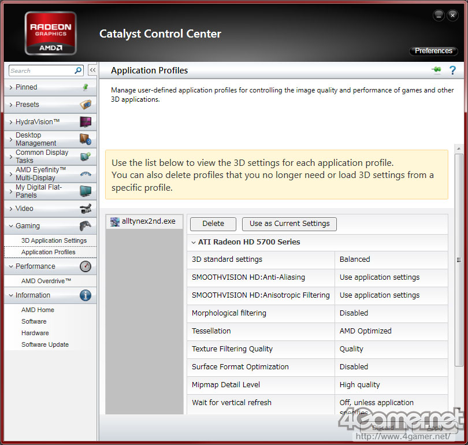Click the Delete profile button
Screen dimensions: 468x445
pos(213,224)
